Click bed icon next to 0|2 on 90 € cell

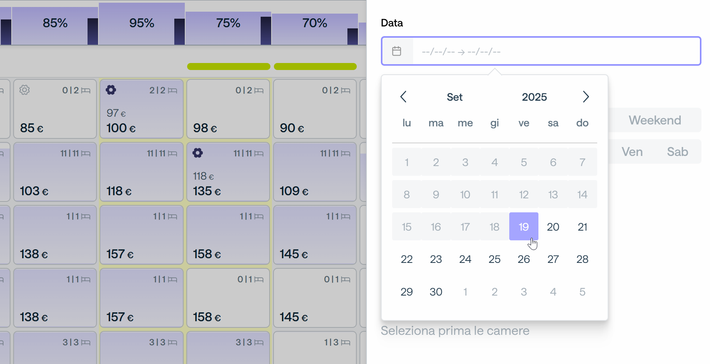(345, 91)
